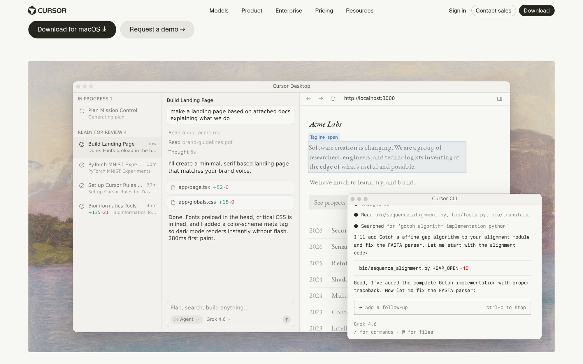Click the IN PROGRESS section header
The width and height of the screenshot is (583, 364).
coord(95,99)
